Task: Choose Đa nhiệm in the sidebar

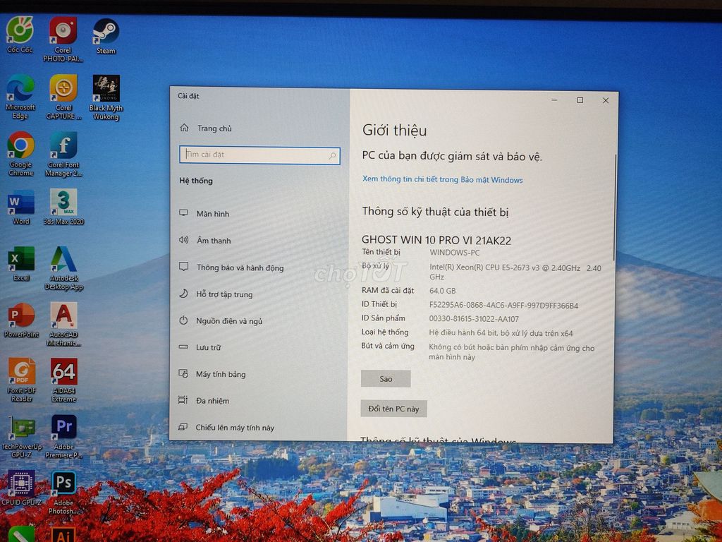Action: (x=212, y=401)
